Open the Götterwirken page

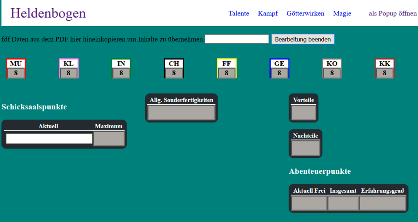pyautogui.click(x=305, y=13)
